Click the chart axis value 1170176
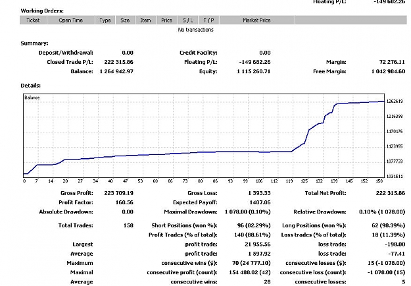This screenshot has width=411, height=286. [x=395, y=131]
